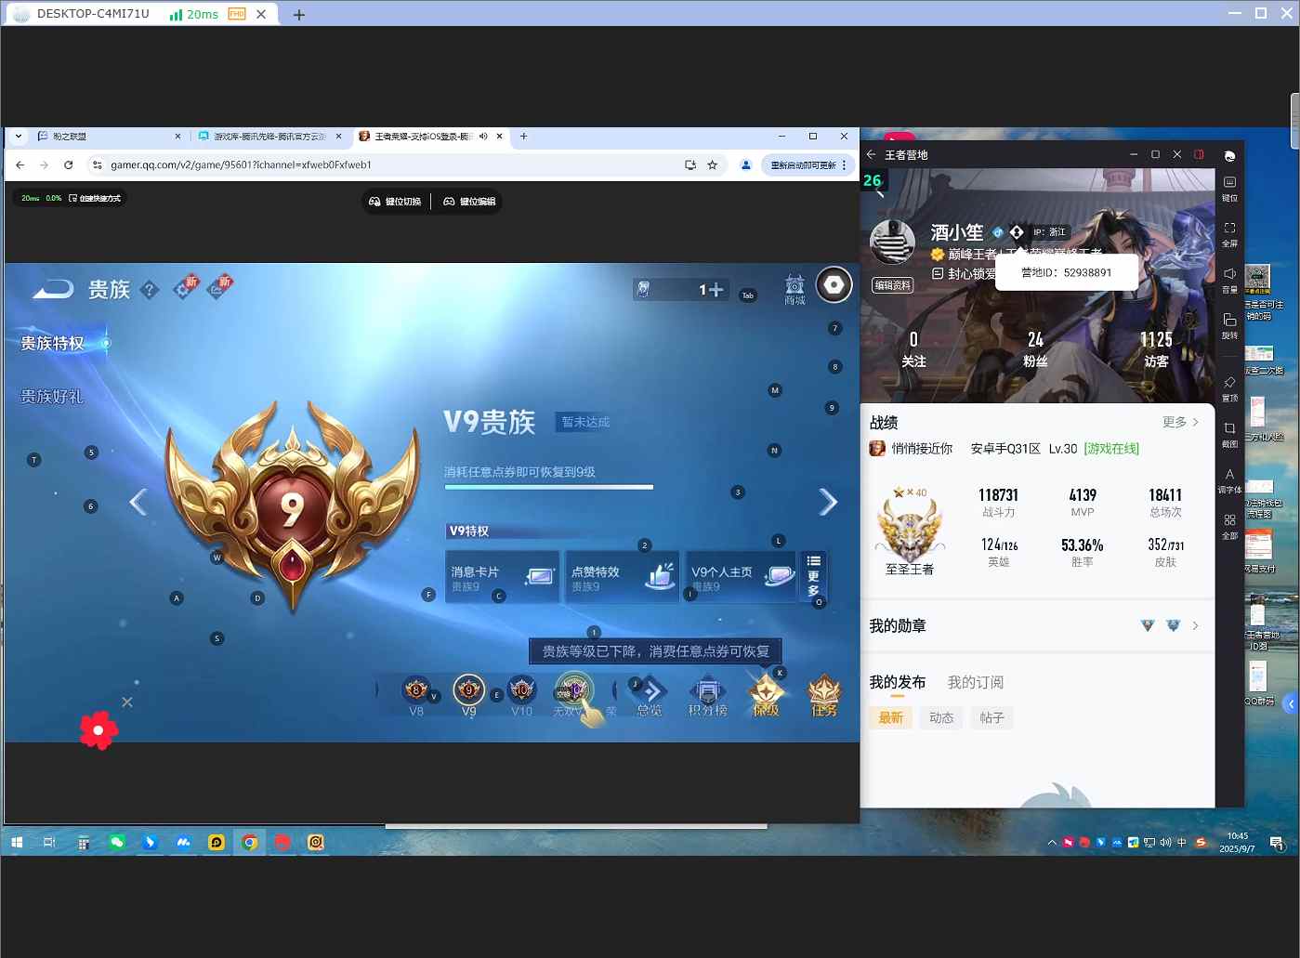Switch to the 我的发布 tab
This screenshot has height=958, width=1300.
pos(898,682)
